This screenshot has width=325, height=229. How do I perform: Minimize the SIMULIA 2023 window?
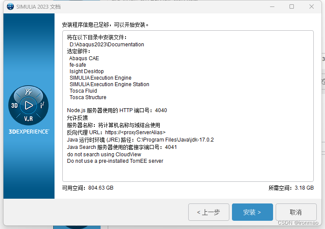coord(272,6)
